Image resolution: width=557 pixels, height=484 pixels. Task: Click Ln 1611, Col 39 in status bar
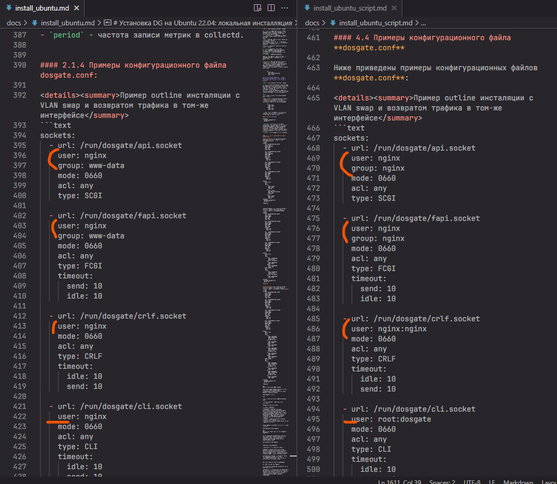coord(399,482)
